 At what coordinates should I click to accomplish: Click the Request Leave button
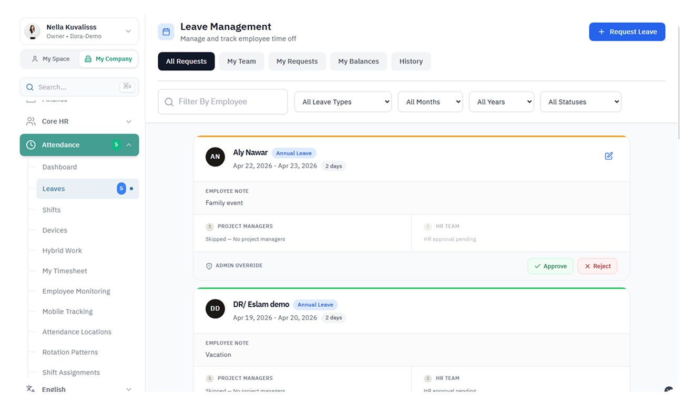[627, 32]
